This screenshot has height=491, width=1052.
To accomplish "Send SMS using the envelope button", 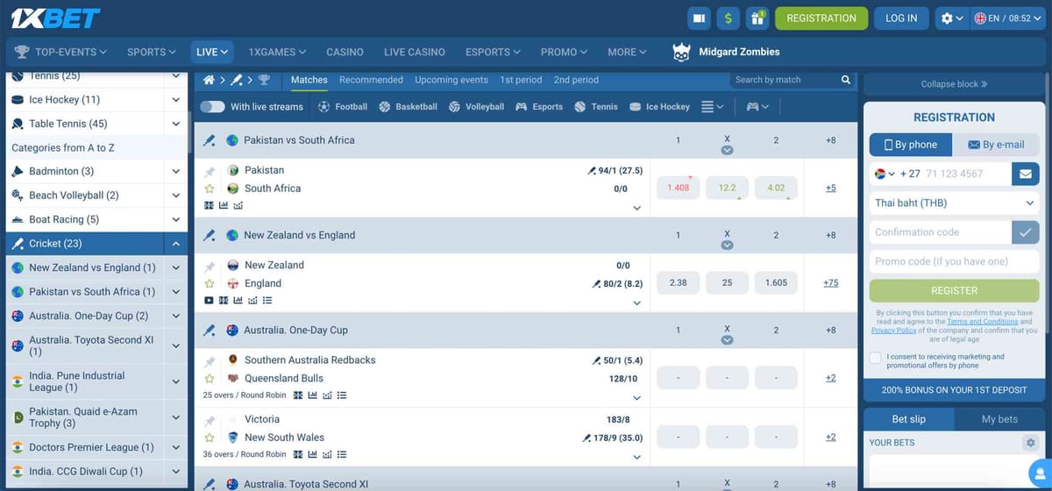I will coord(1024,174).
